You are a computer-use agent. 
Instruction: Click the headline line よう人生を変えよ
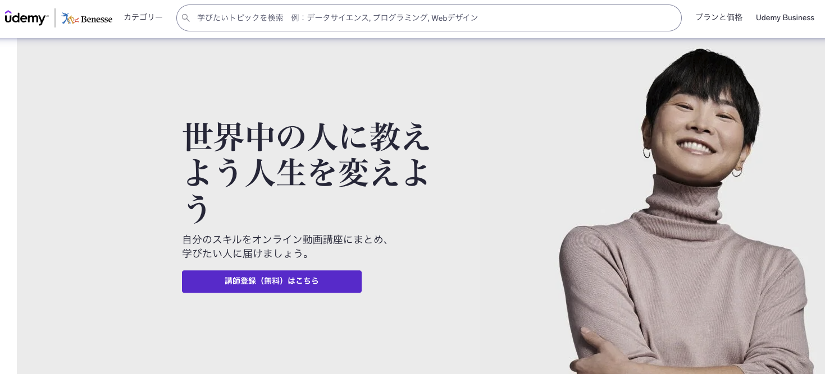coord(307,173)
